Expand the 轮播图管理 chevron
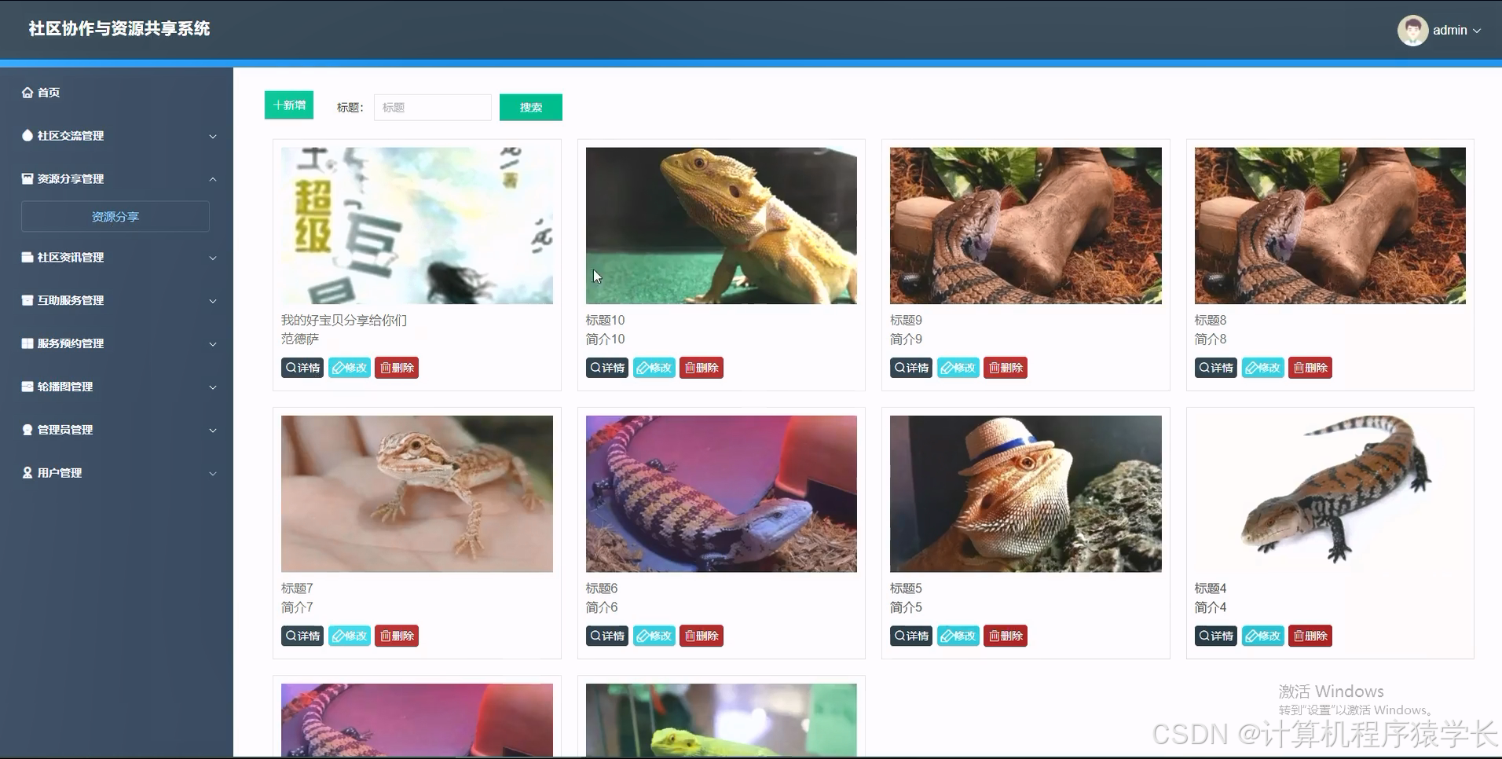 click(x=213, y=388)
